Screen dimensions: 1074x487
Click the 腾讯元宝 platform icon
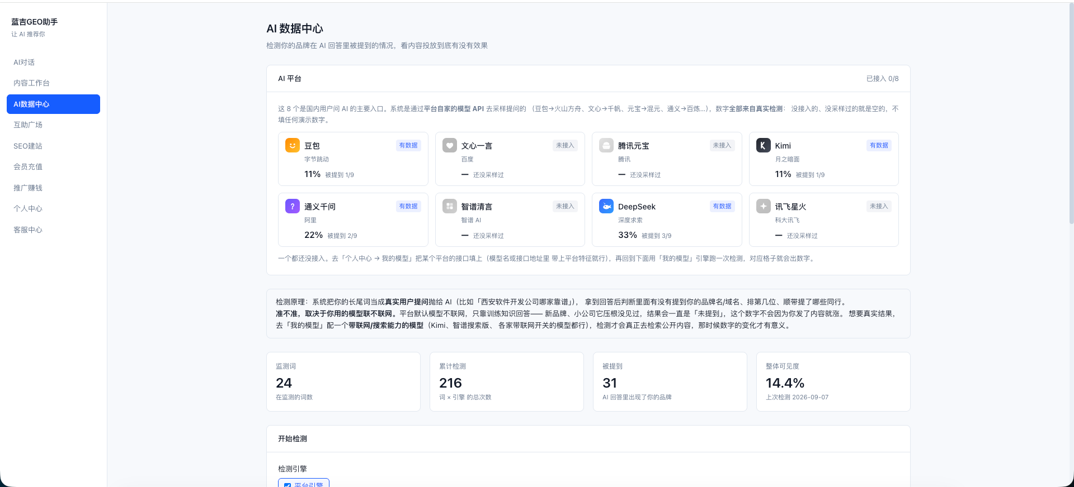[x=606, y=145]
